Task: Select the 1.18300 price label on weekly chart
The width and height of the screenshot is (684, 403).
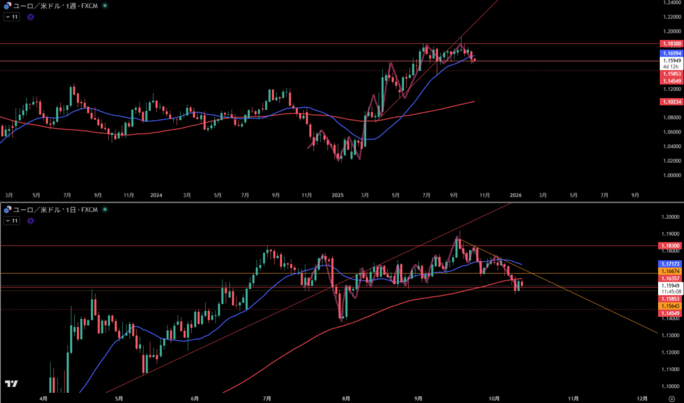Action: [x=670, y=43]
